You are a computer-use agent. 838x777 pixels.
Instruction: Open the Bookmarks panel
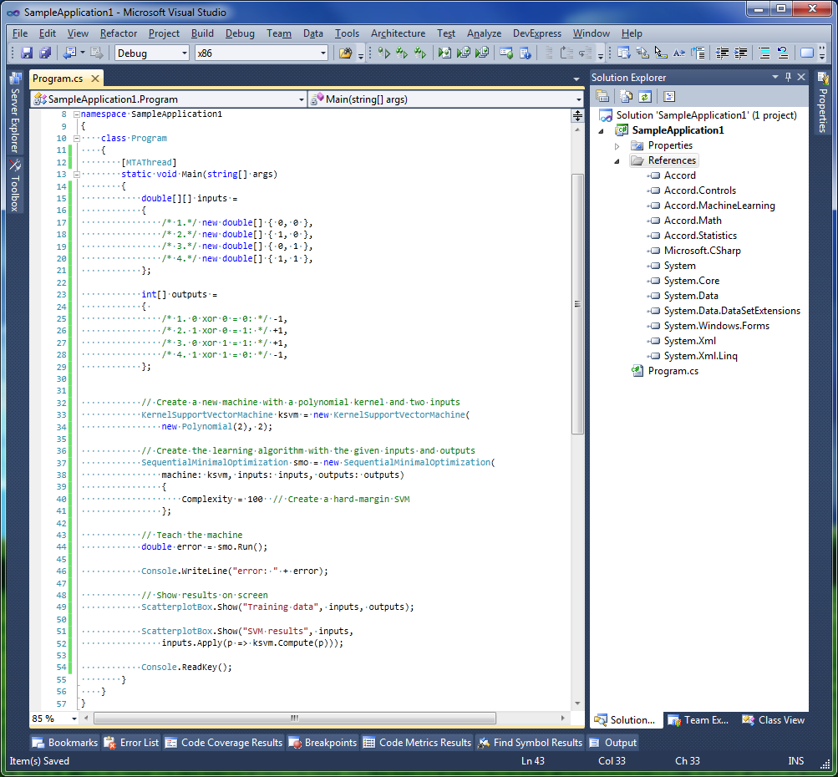pos(64,742)
